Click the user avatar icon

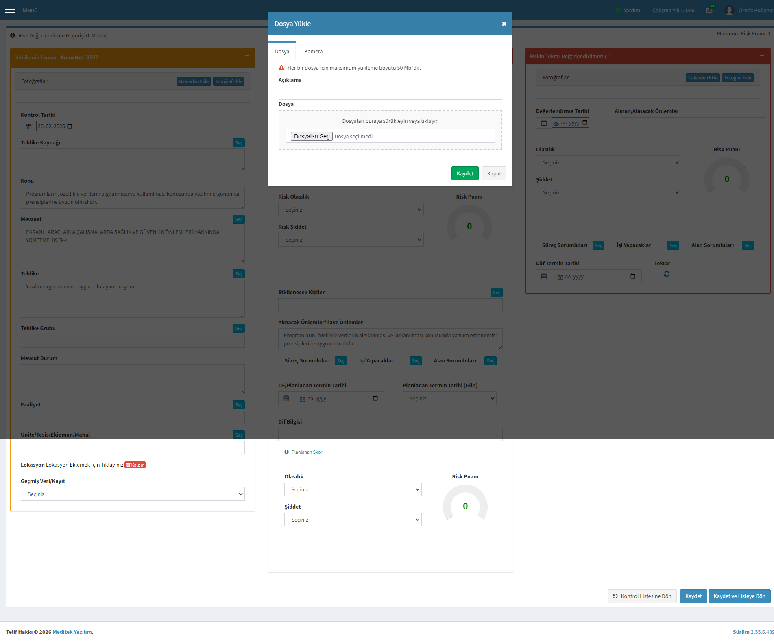[x=729, y=10]
